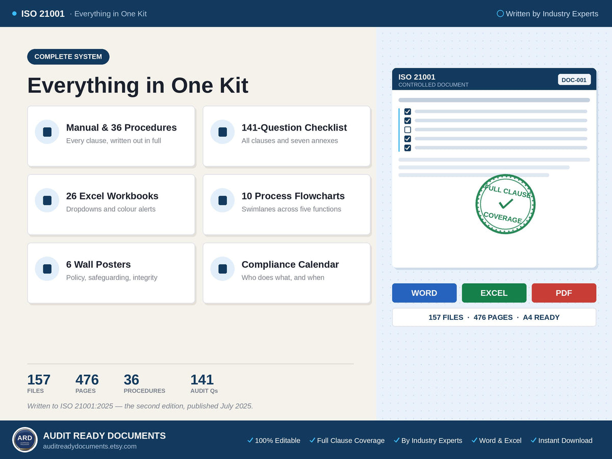Image resolution: width=612 pixels, height=459 pixels.
Task: Click ISO 21001 heading in the document preview
Action: pos(417,77)
